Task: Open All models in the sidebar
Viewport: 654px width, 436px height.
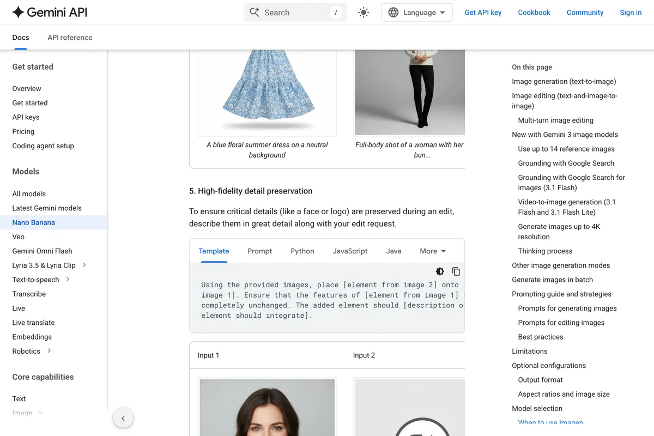Action: point(29,193)
